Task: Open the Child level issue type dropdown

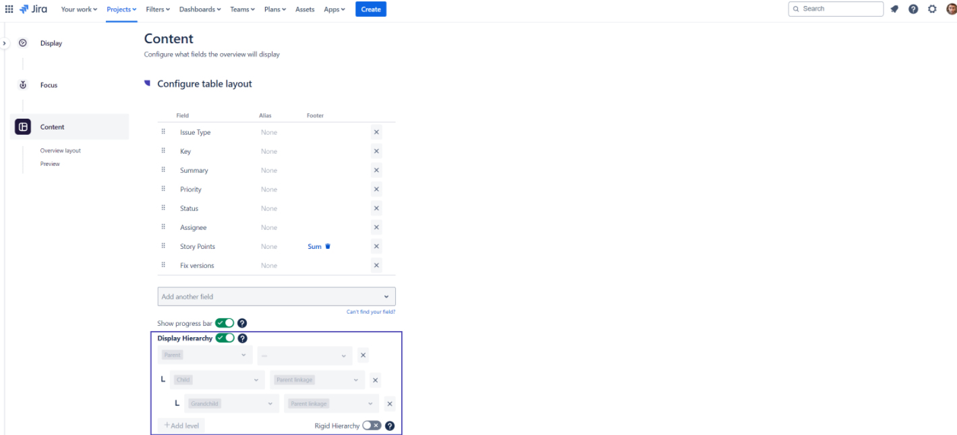Action: coord(216,380)
